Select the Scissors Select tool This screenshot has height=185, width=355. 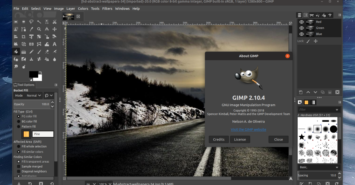pos(54,22)
